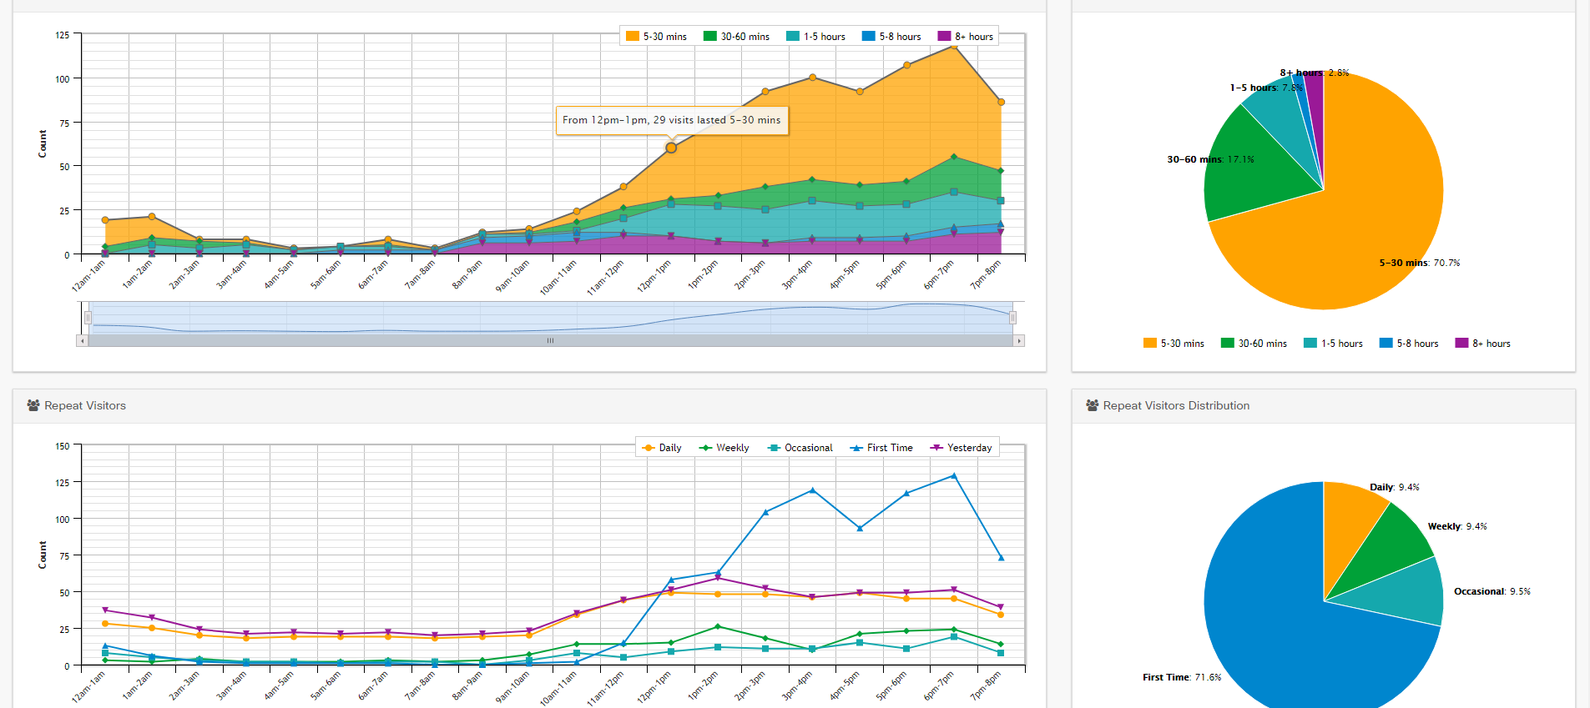Toggle the 30-60 mins series in area chart legend

(736, 37)
